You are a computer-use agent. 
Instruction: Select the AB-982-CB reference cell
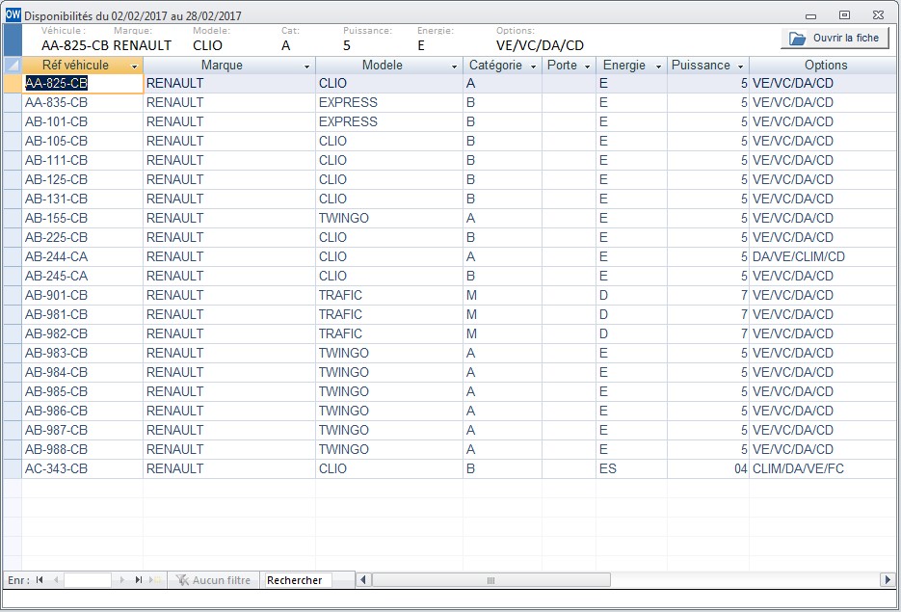(83, 333)
